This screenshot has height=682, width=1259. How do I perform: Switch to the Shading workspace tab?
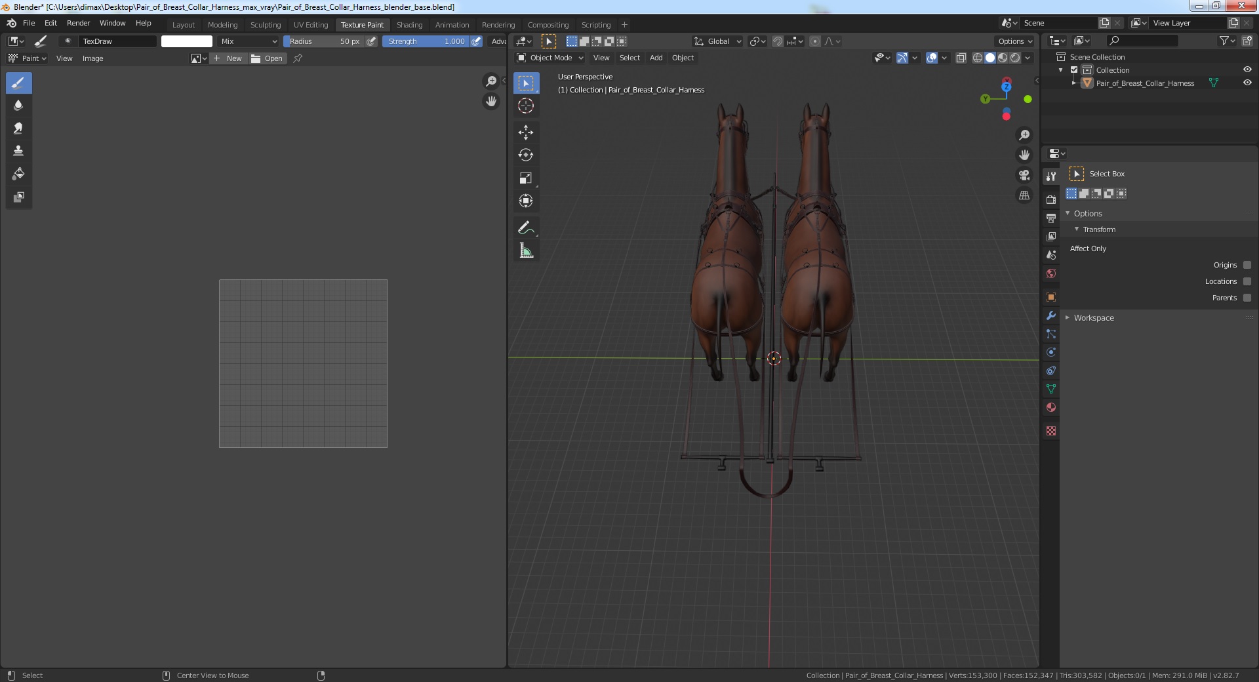(x=409, y=25)
